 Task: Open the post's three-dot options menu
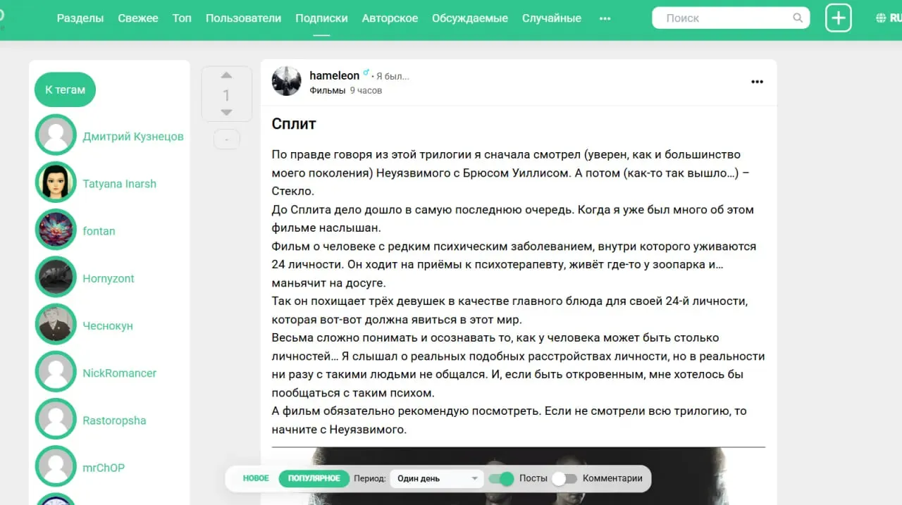[x=757, y=82]
